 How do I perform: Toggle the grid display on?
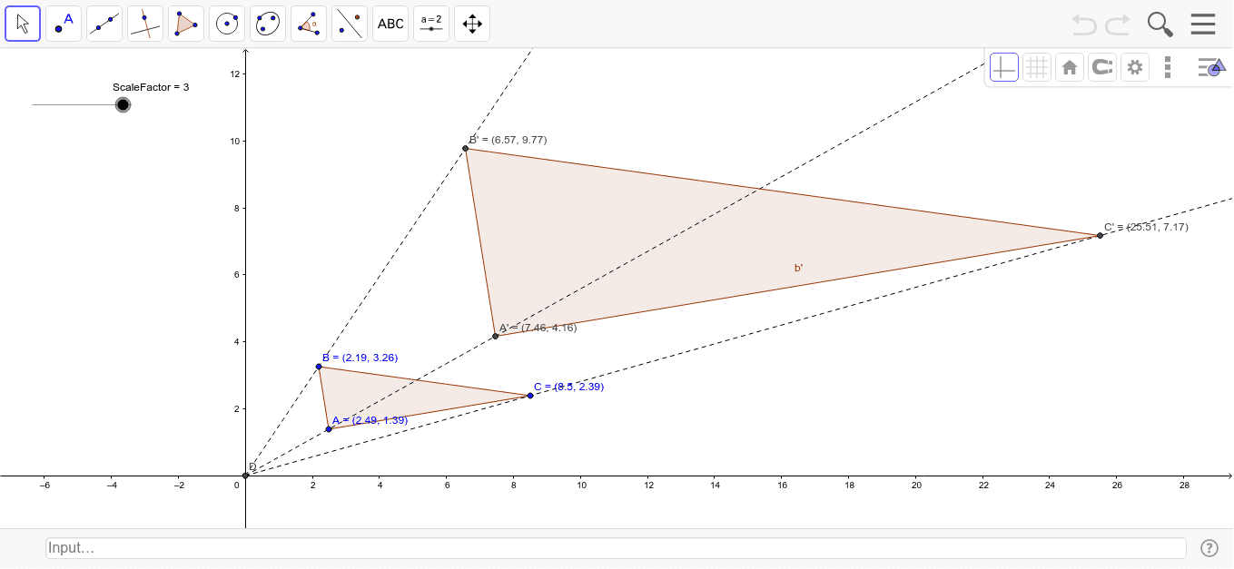pos(1036,66)
